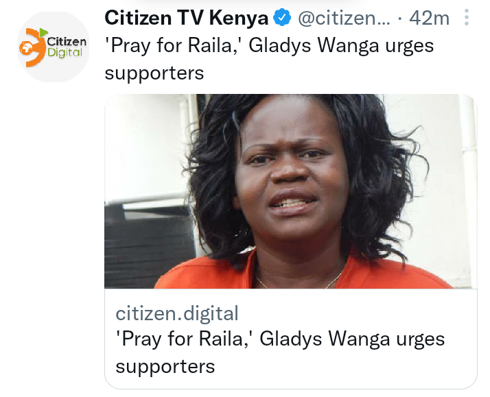
Task: Open the link card photo of the woman
Action: [x=290, y=191]
